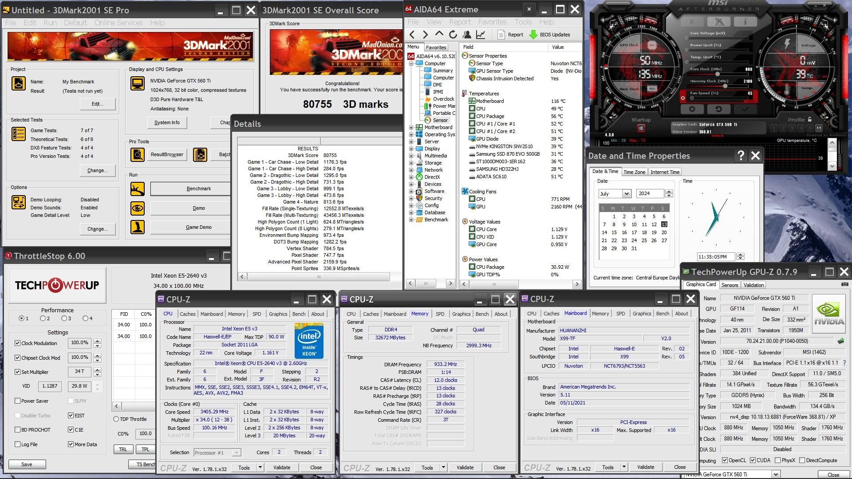The width and height of the screenshot is (852, 479).
Task: Uncheck Set Multiplier in ThrottleStop
Action: (x=18, y=372)
